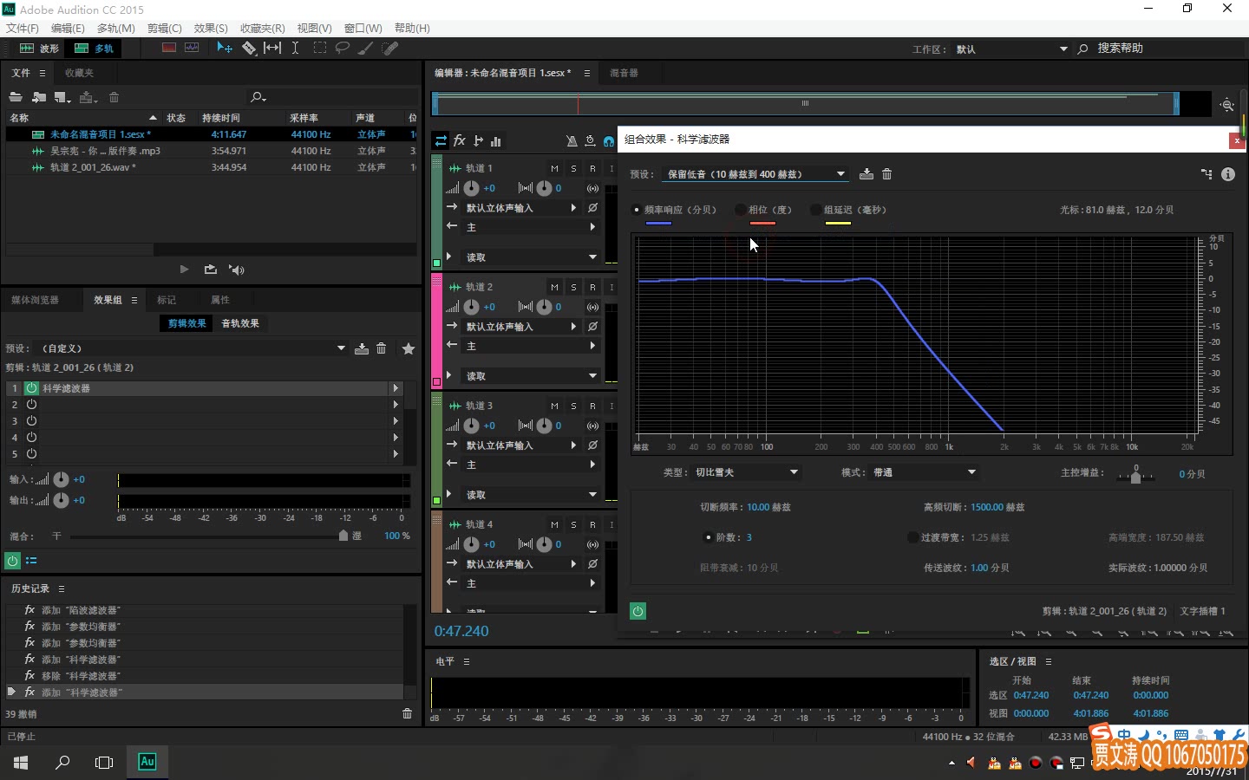The height and width of the screenshot is (780, 1249).
Task: Switch to 波形 waveform view
Action: 39,49
